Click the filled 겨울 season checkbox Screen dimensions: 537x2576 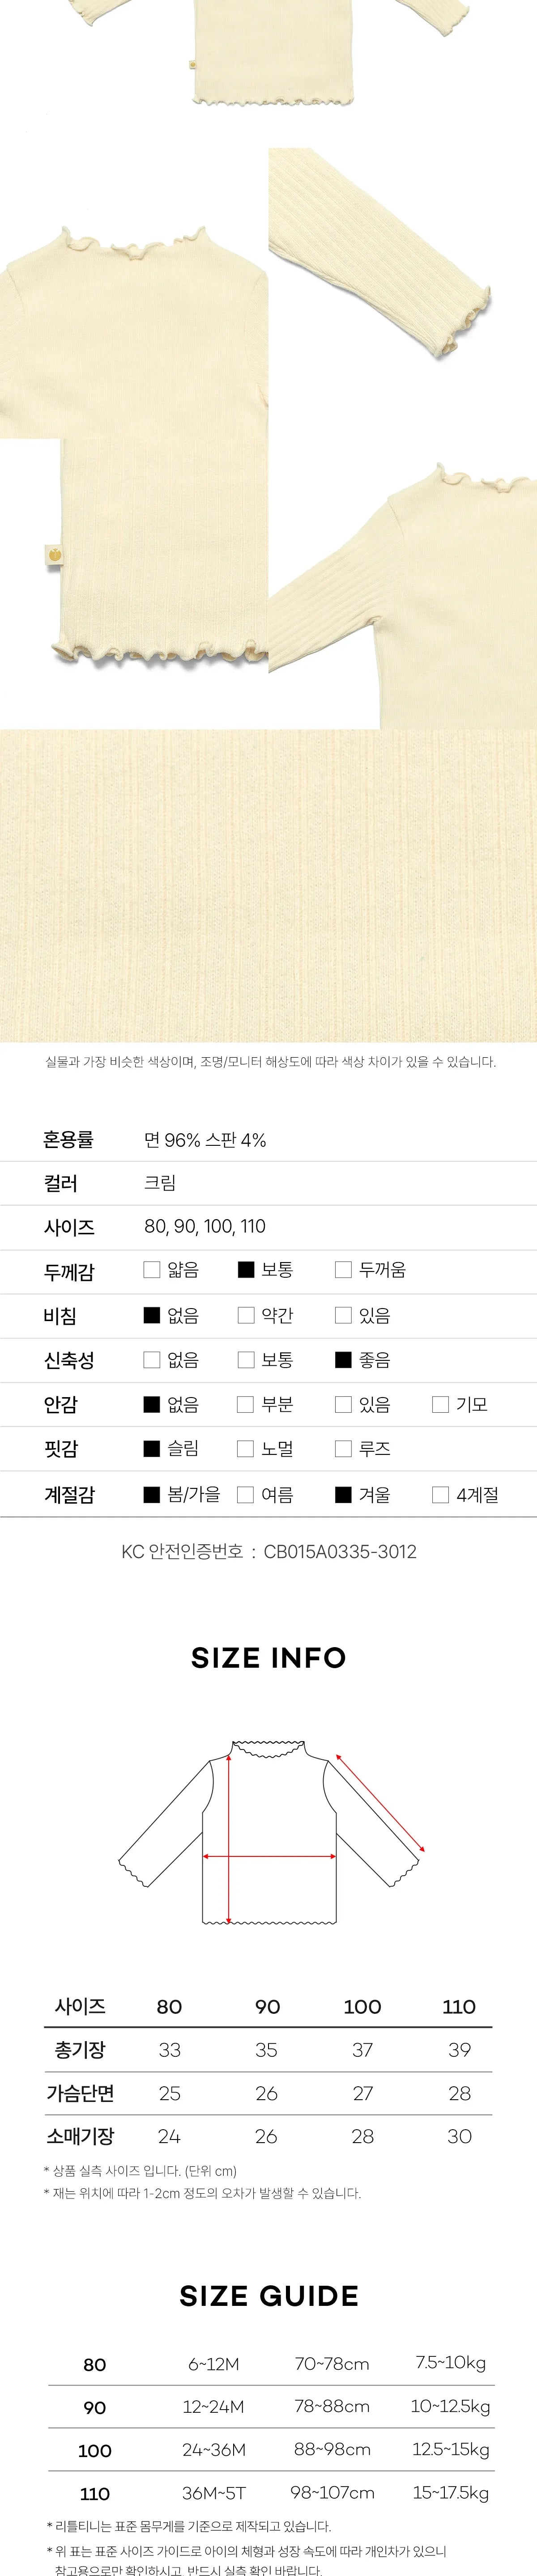point(343,1494)
